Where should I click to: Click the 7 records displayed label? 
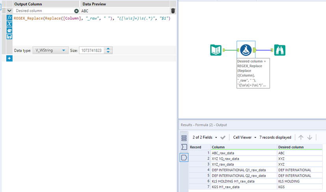pyautogui.click(x=275, y=138)
